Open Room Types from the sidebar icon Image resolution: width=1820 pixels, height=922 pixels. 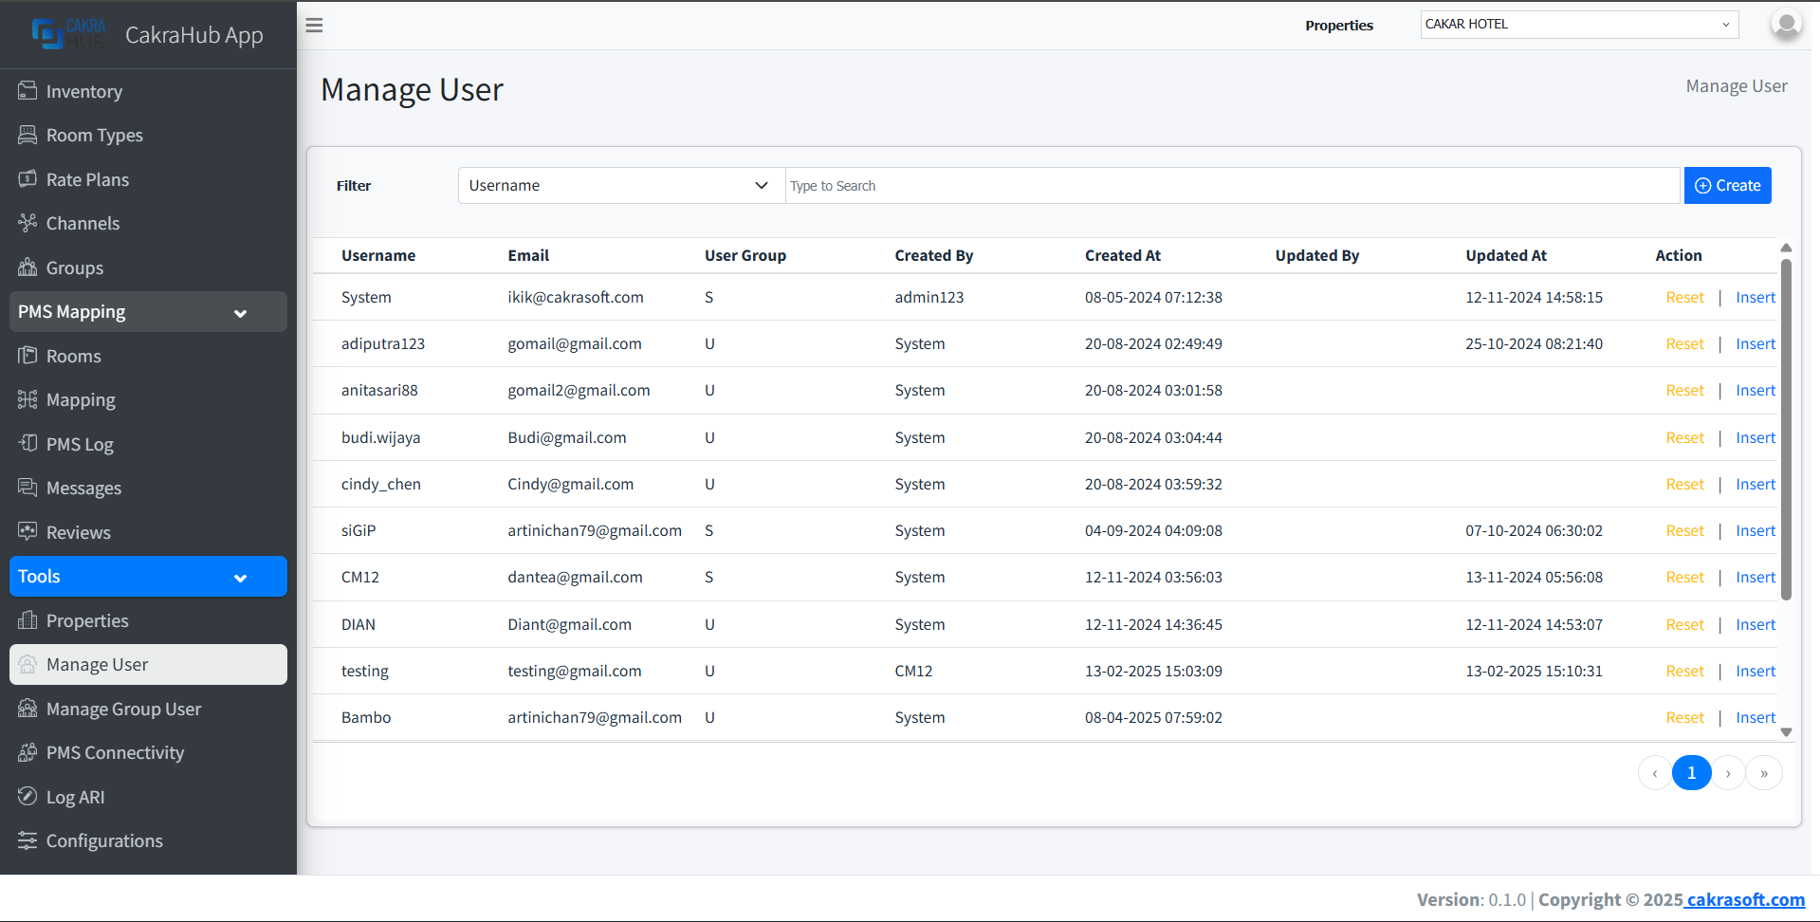pyautogui.click(x=28, y=135)
